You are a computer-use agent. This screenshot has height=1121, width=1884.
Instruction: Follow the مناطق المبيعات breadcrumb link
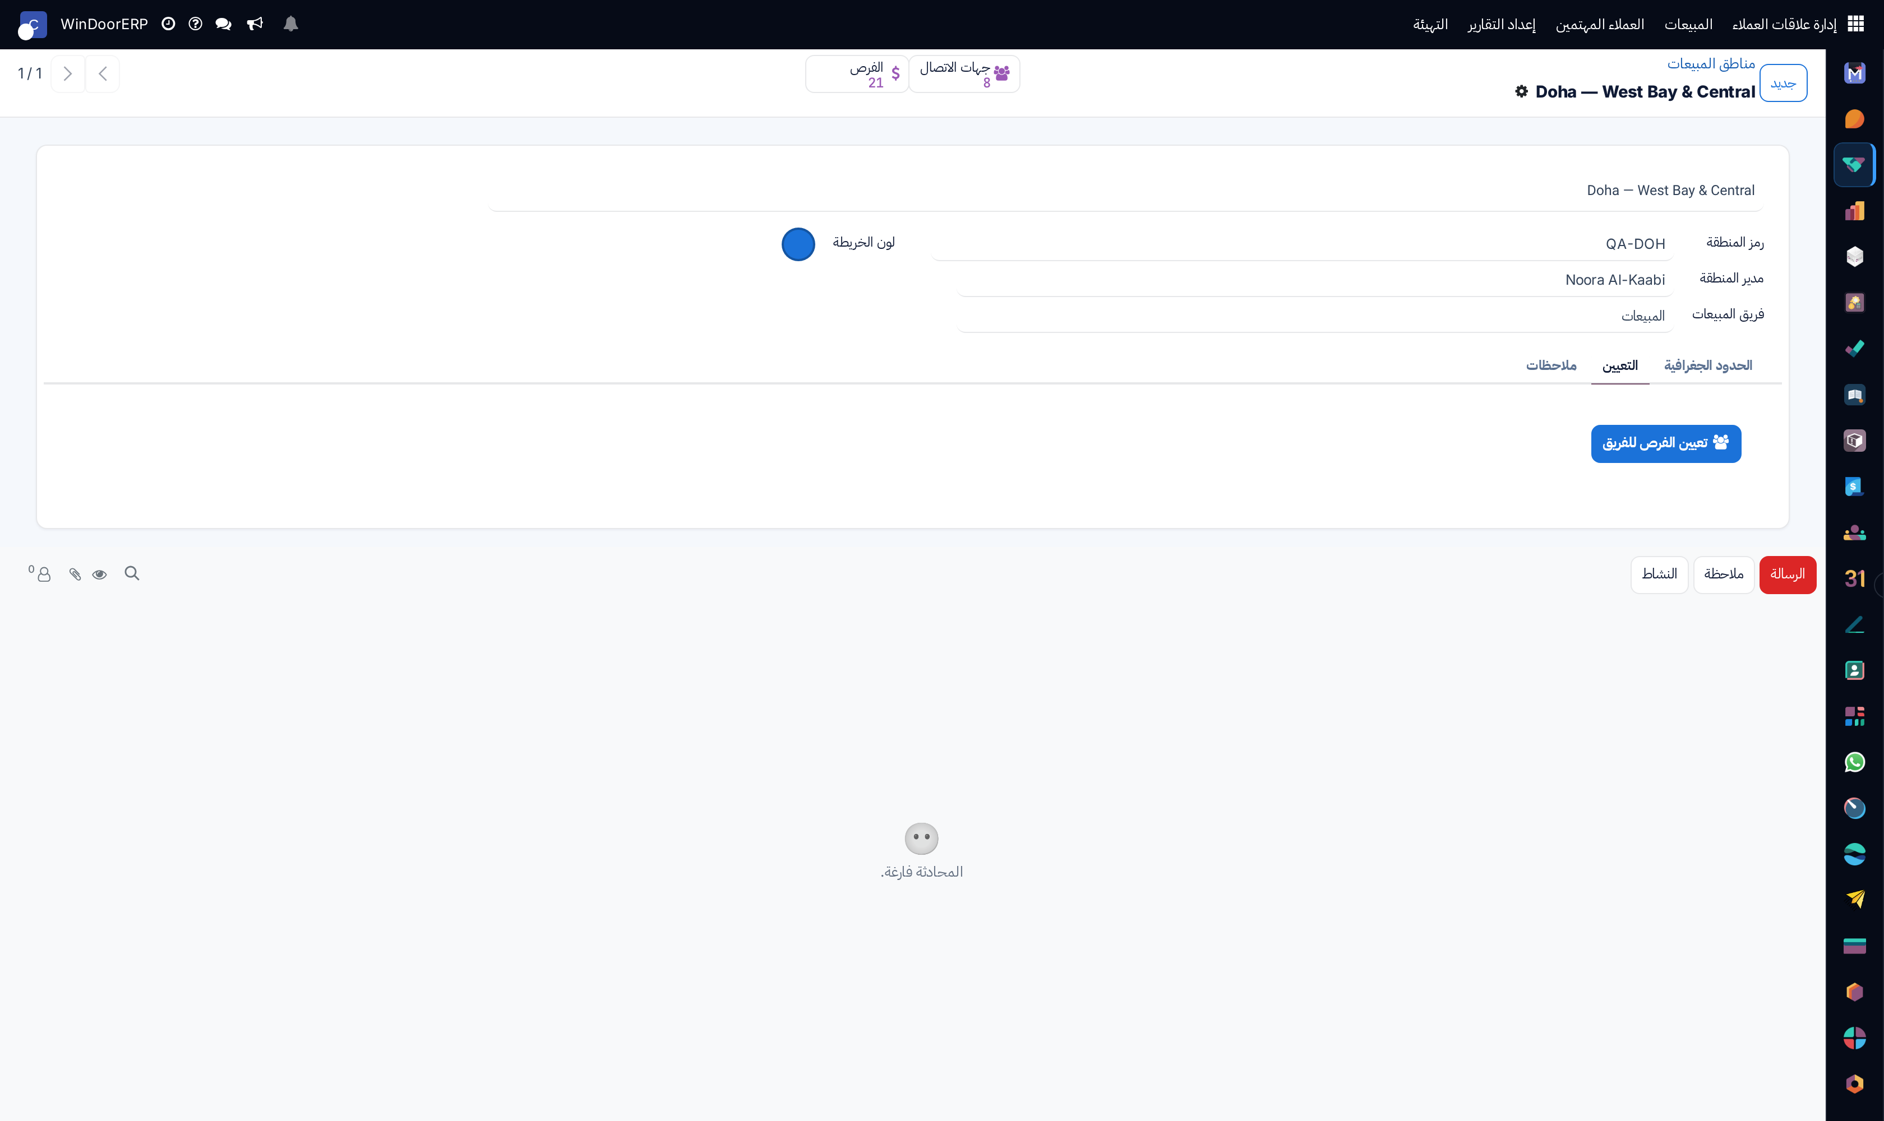(1711, 63)
